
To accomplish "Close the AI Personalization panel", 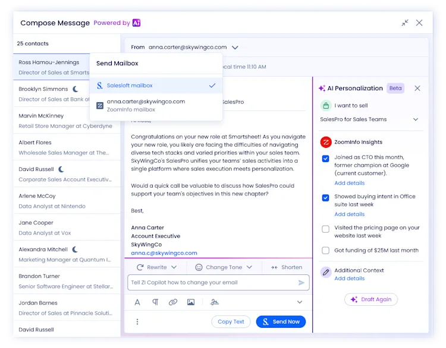I will [417, 88].
